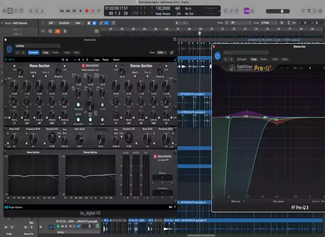Viewport: 325px width, 237px height.
Task: Click the red Record button
Action: [x=87, y=11]
